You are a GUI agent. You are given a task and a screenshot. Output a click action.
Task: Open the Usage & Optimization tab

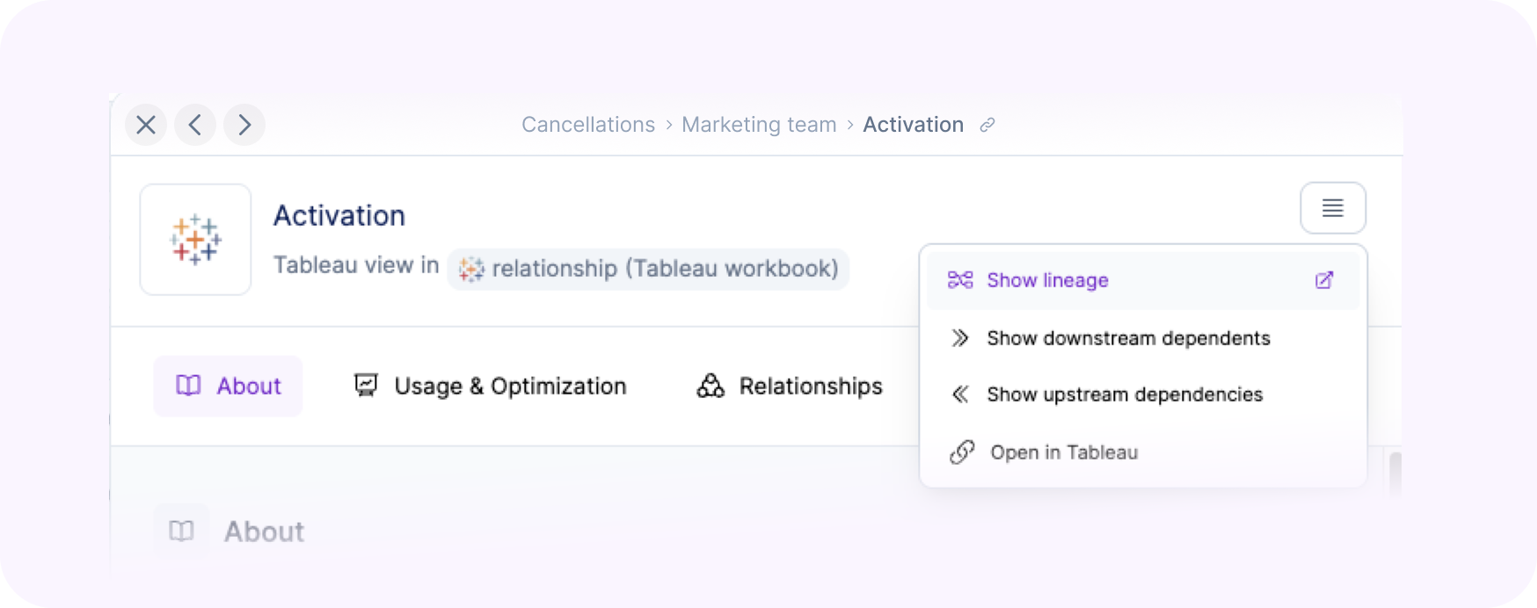coord(490,386)
